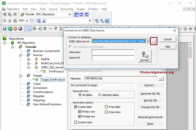Click the zoom-in magnifier icon left of 100%
Image resolution: width=196 pixels, height=130 pixels.
point(10,21)
